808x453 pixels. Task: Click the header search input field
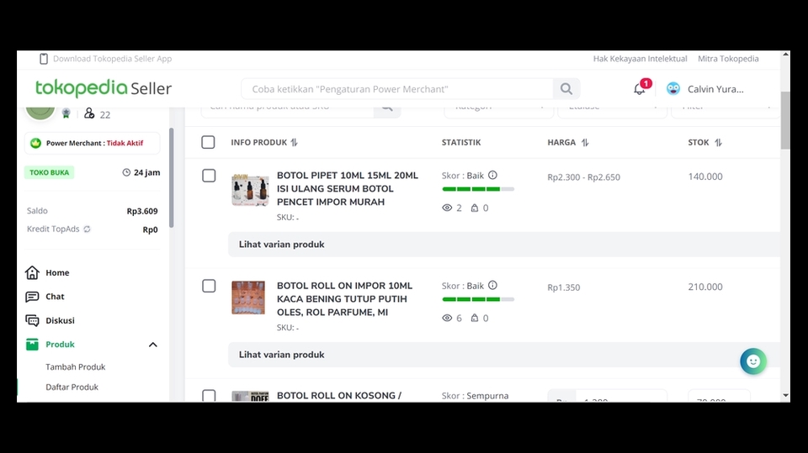coord(396,89)
